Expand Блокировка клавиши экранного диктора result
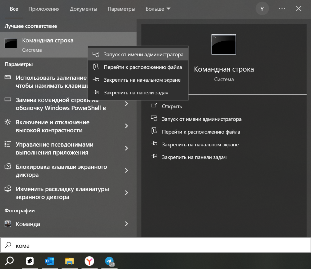311x269 pixels. tap(126, 170)
